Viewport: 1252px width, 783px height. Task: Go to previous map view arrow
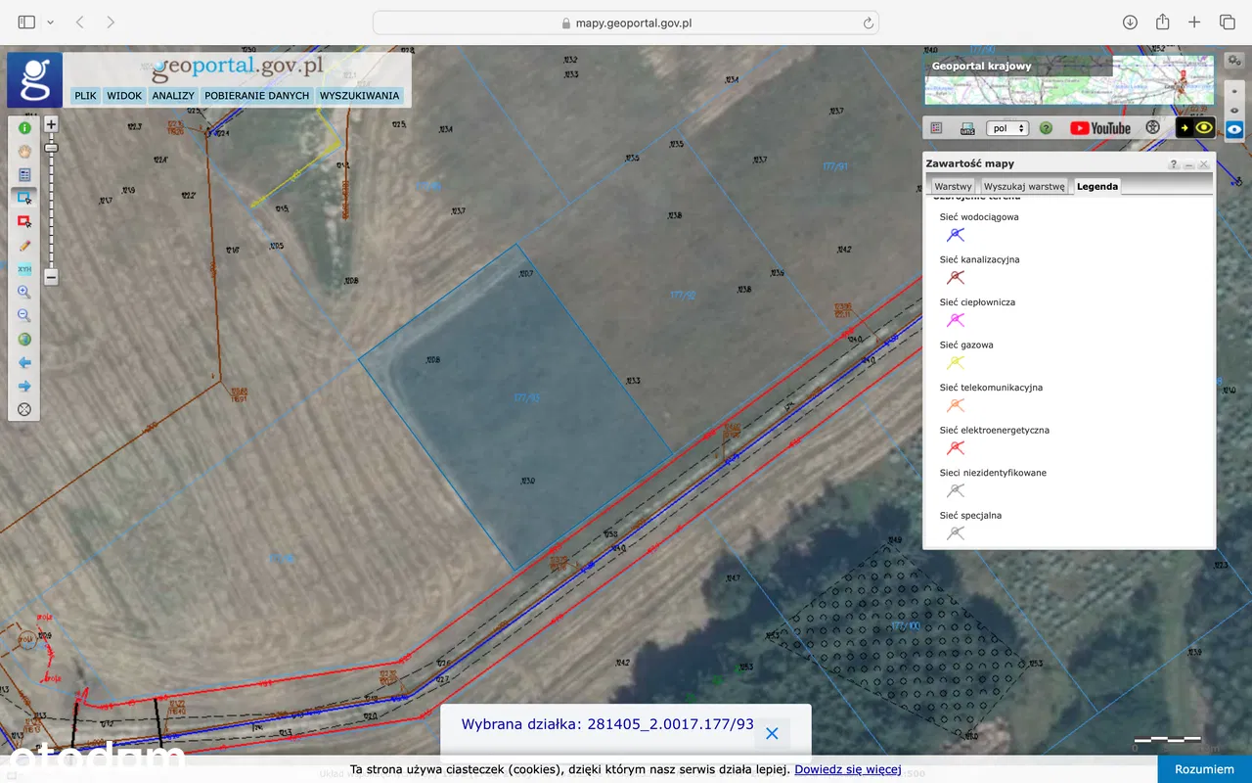click(x=24, y=363)
